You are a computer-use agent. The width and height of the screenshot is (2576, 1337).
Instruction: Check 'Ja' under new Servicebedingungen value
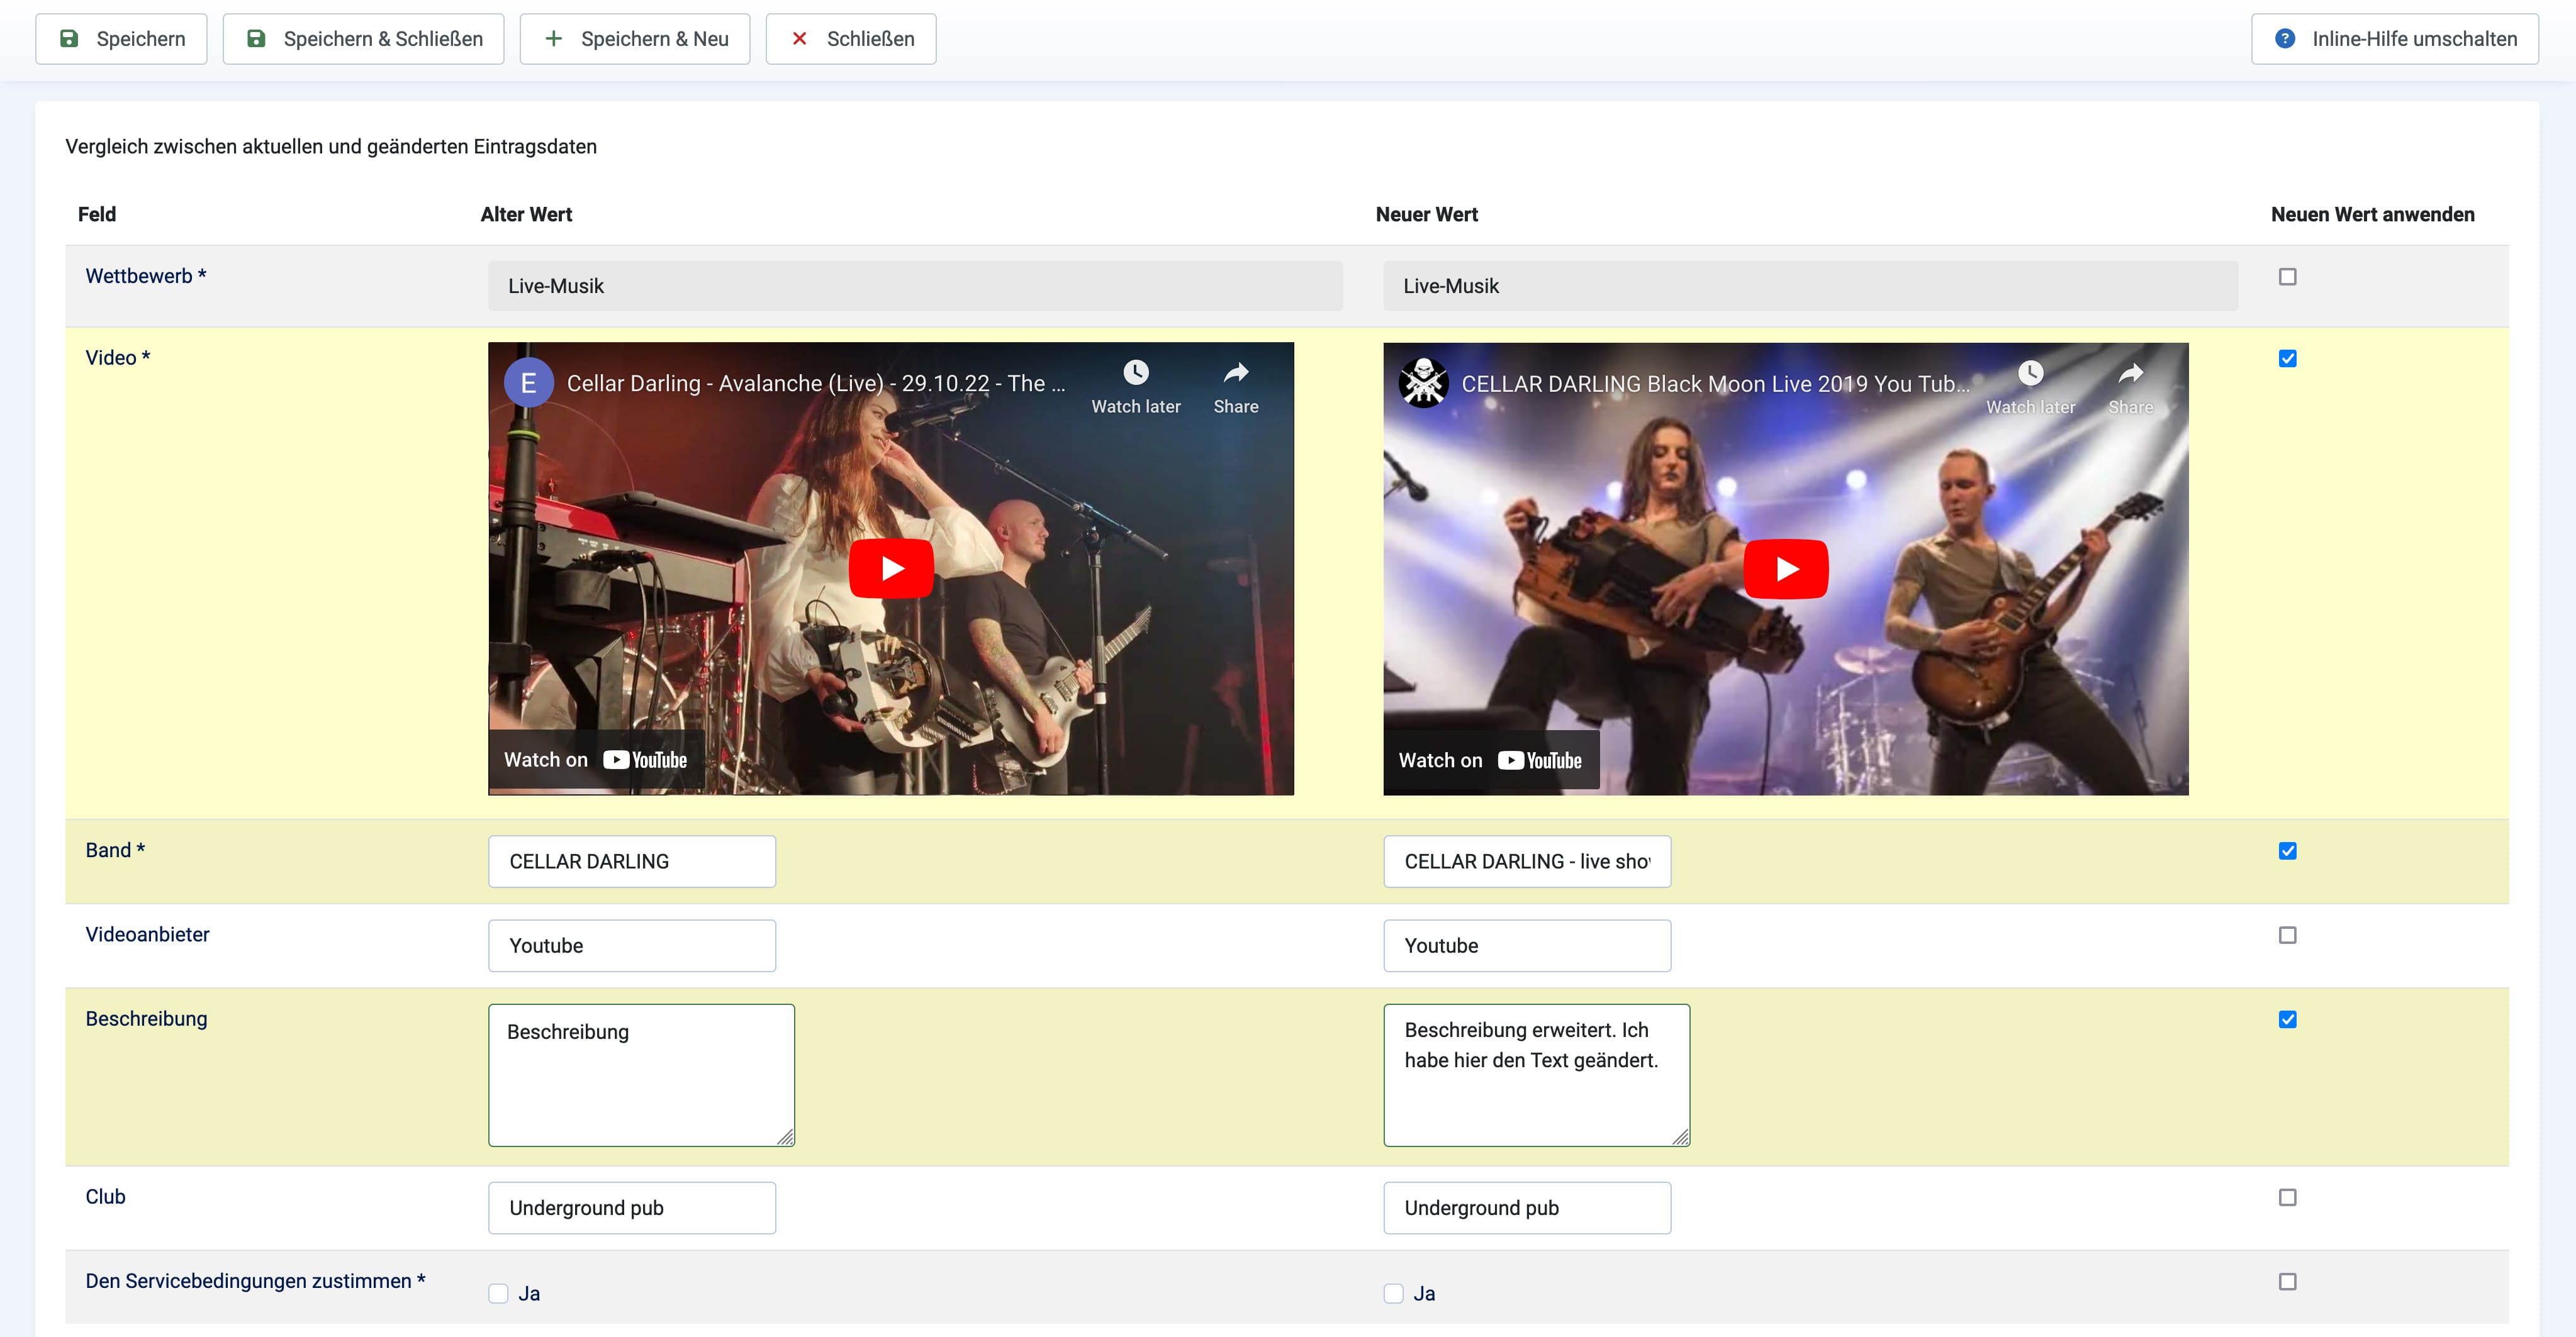[1393, 1294]
